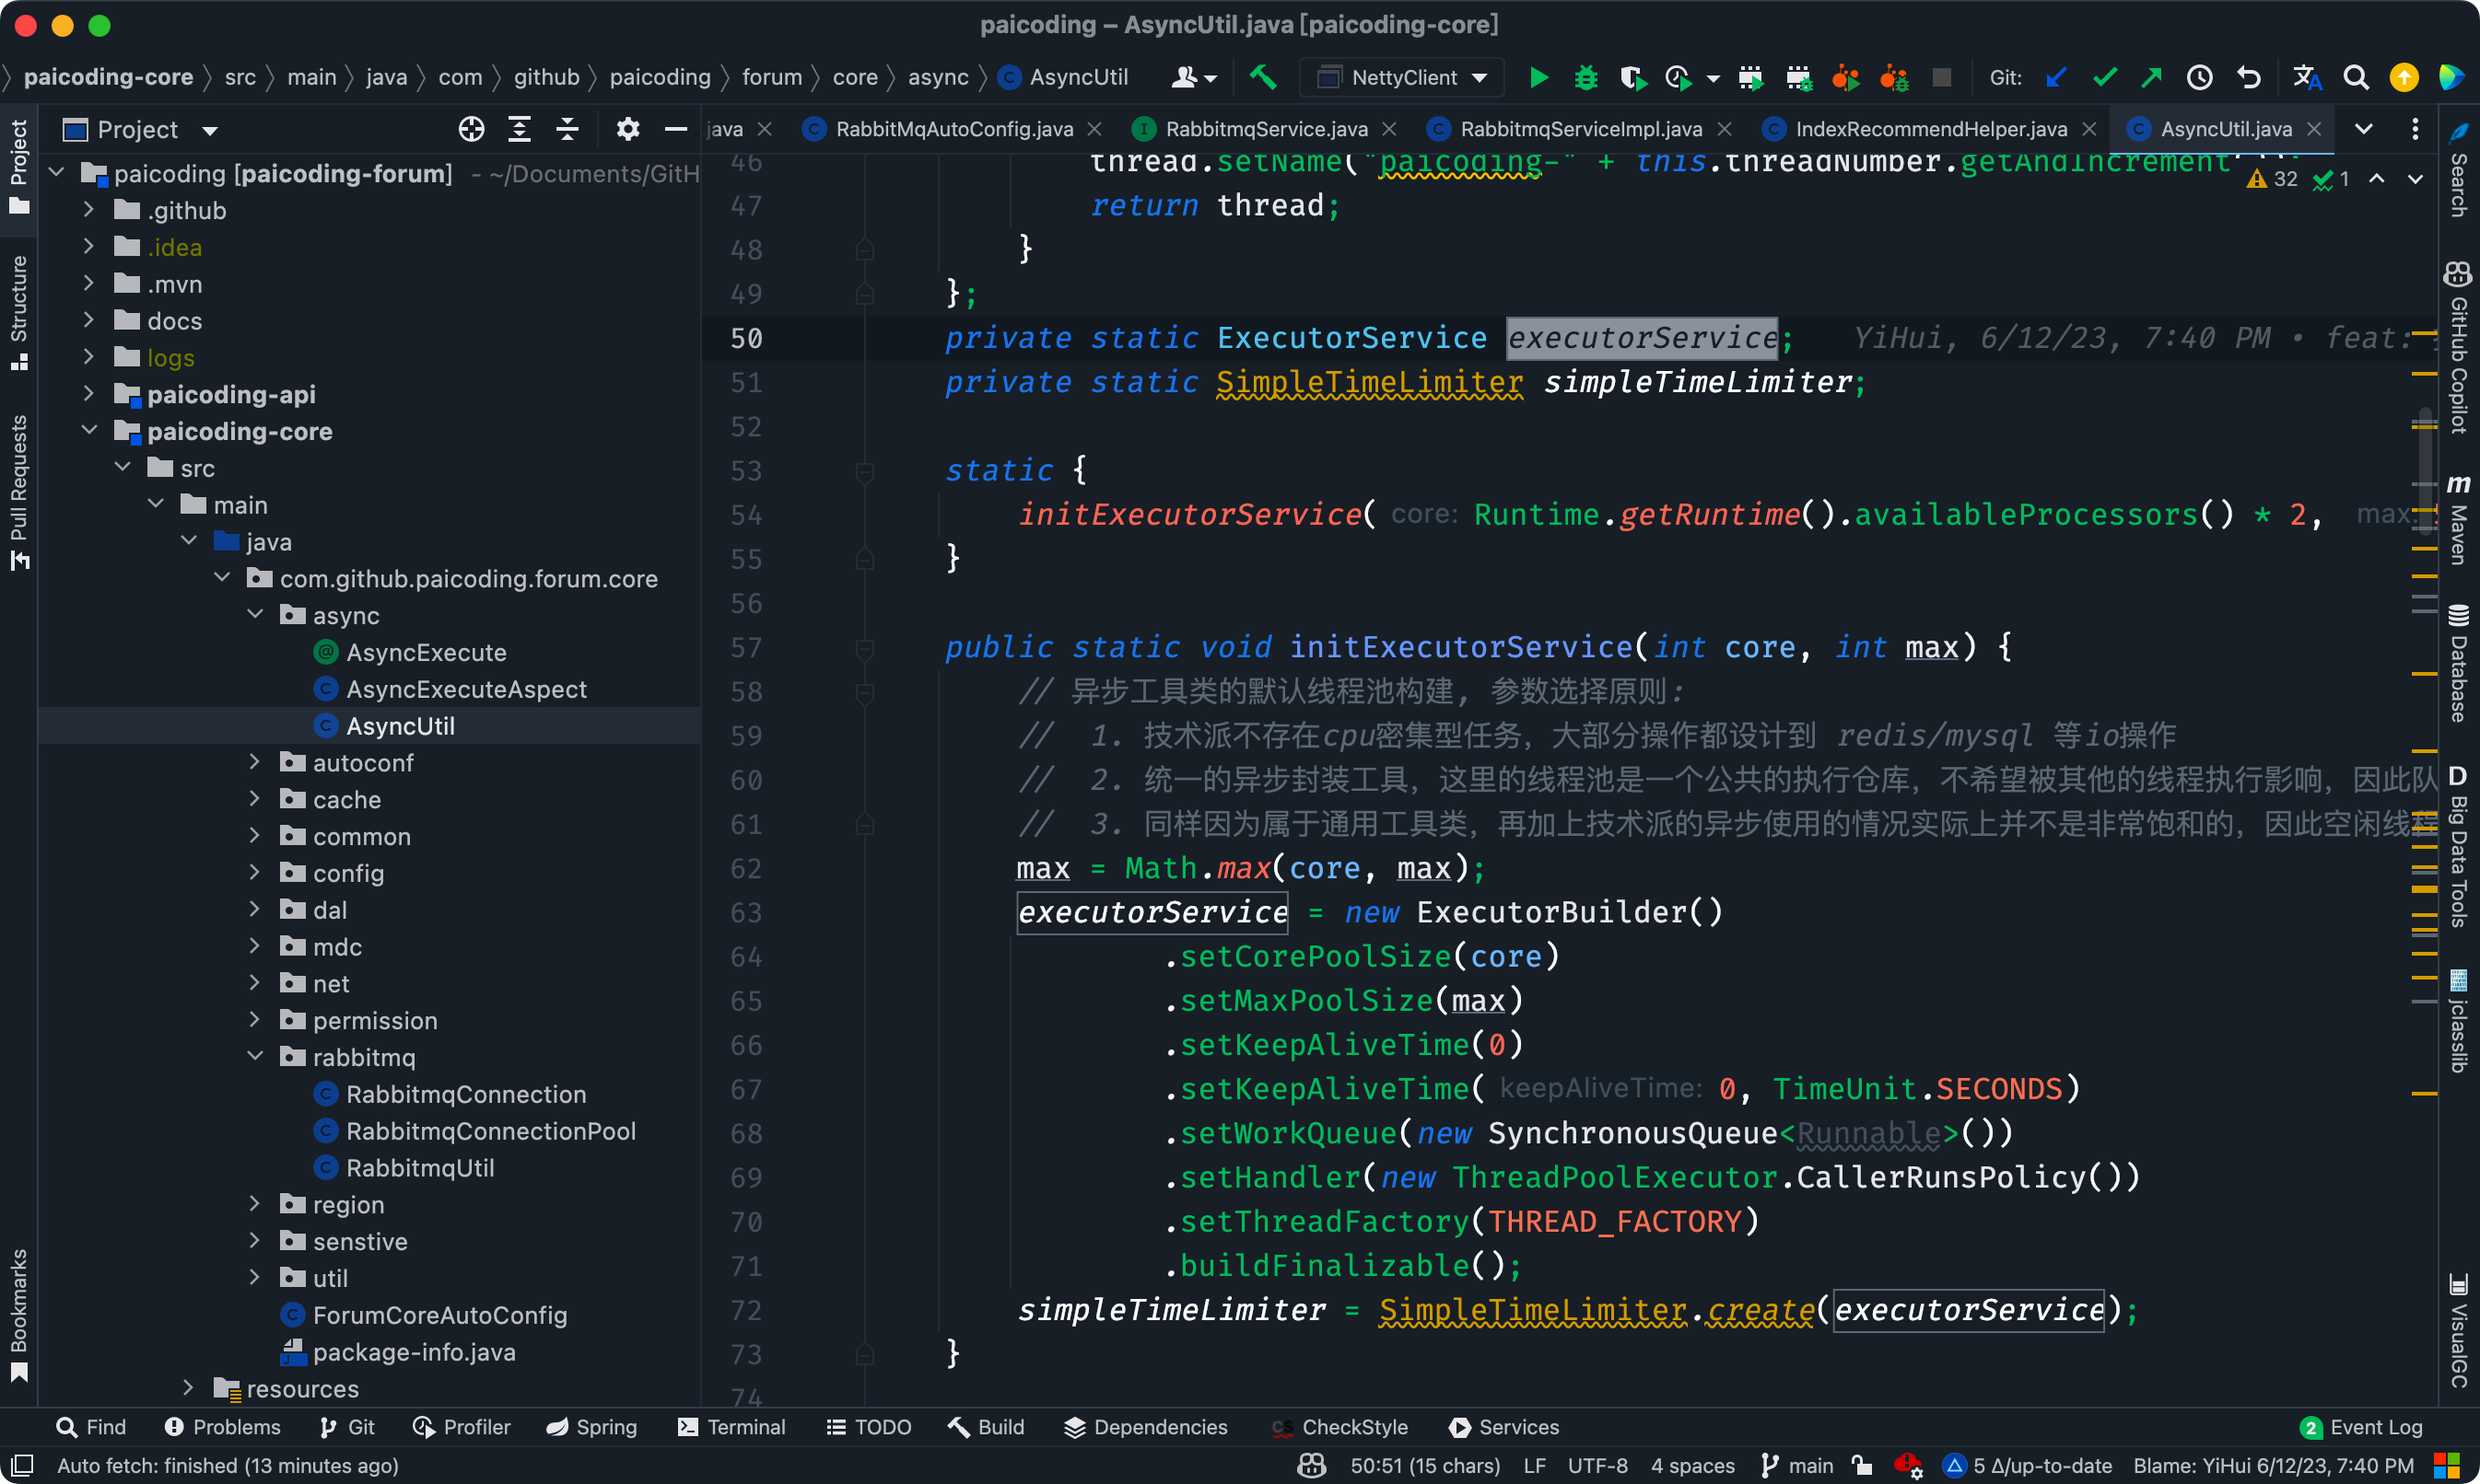Open Project panel settings gear
2480x1484 pixels.
(627, 129)
